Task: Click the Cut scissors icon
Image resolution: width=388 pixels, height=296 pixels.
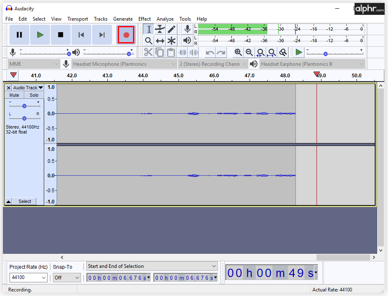Action: (x=148, y=52)
